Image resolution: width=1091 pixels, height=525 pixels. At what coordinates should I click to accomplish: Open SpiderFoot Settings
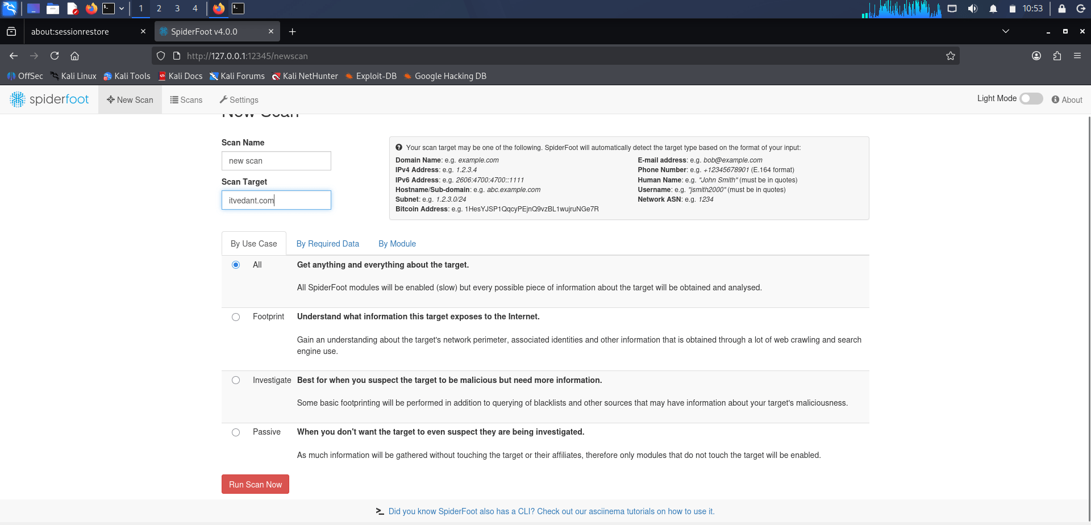(239, 100)
